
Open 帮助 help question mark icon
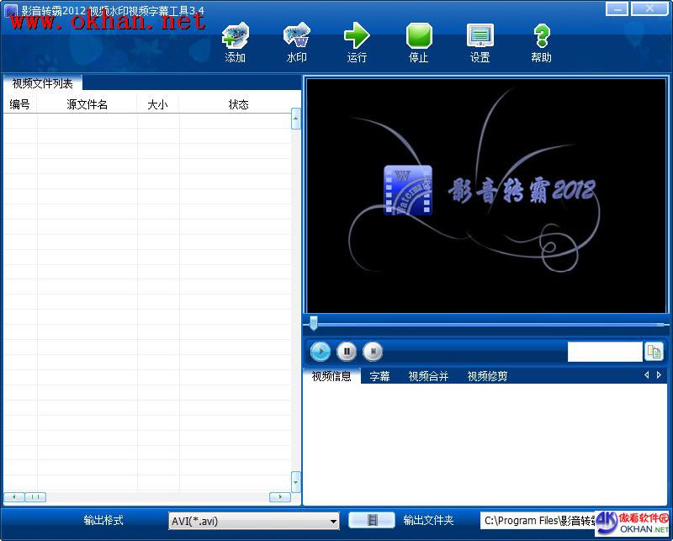click(542, 36)
